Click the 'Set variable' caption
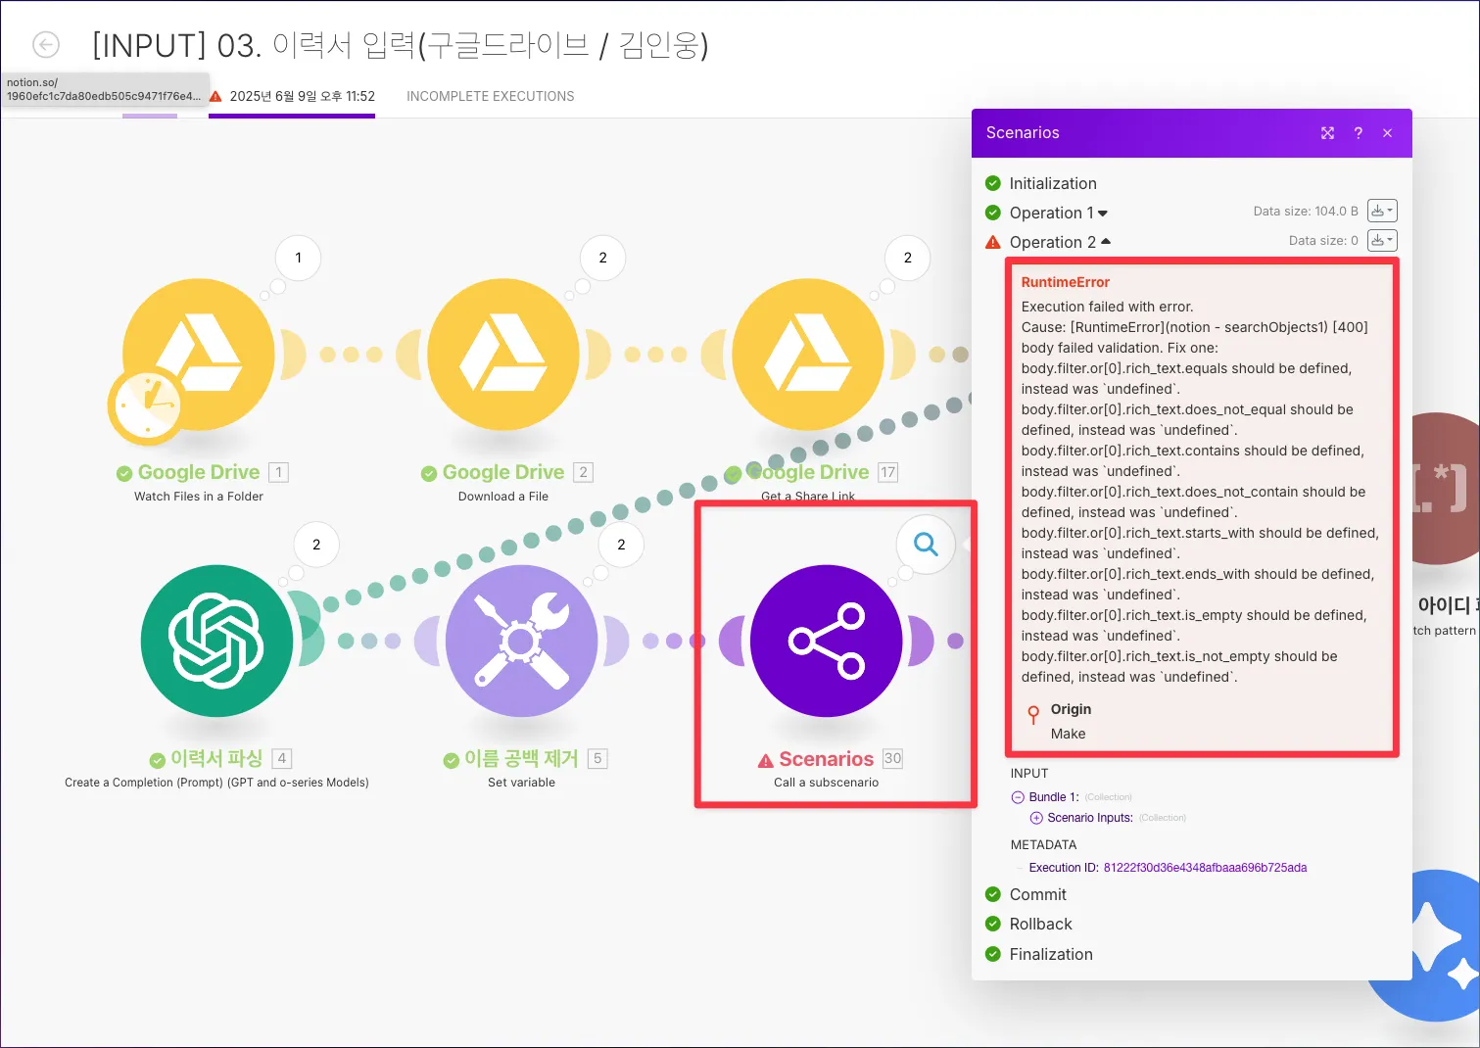1480x1048 pixels. (521, 783)
